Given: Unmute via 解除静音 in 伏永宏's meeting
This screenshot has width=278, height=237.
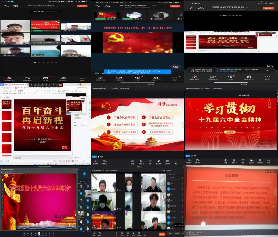Looking at the screenshot, I should click(9, 79).
